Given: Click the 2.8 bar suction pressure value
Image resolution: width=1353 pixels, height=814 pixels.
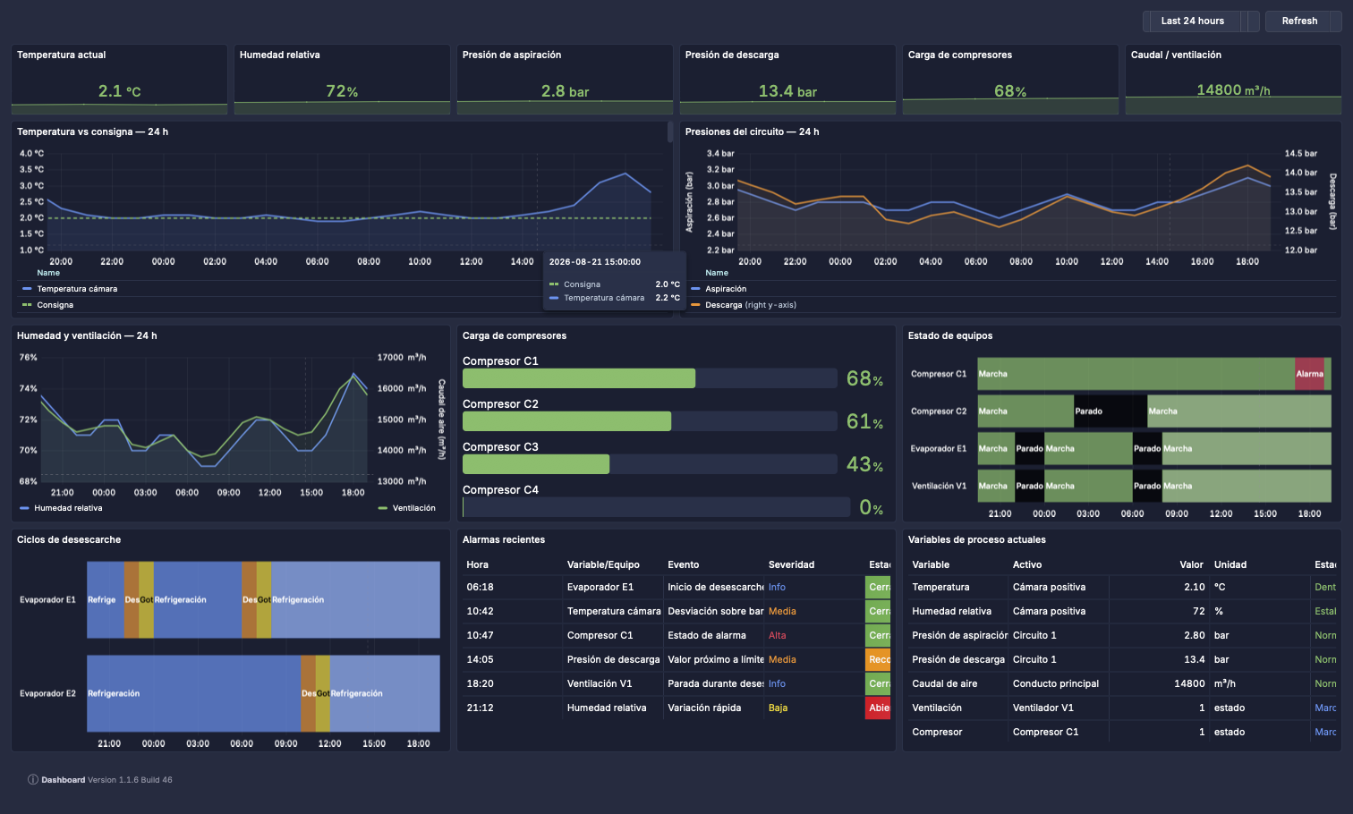Looking at the screenshot, I should click(565, 91).
